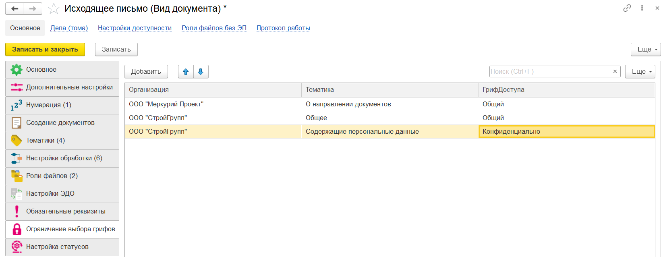Click the document icon for Создание документов
This screenshot has height=257, width=663.
pyautogui.click(x=17, y=123)
